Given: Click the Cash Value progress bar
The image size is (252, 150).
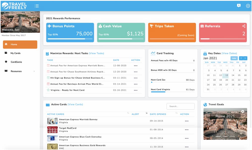Looking at the screenshot, I should pos(121,39).
